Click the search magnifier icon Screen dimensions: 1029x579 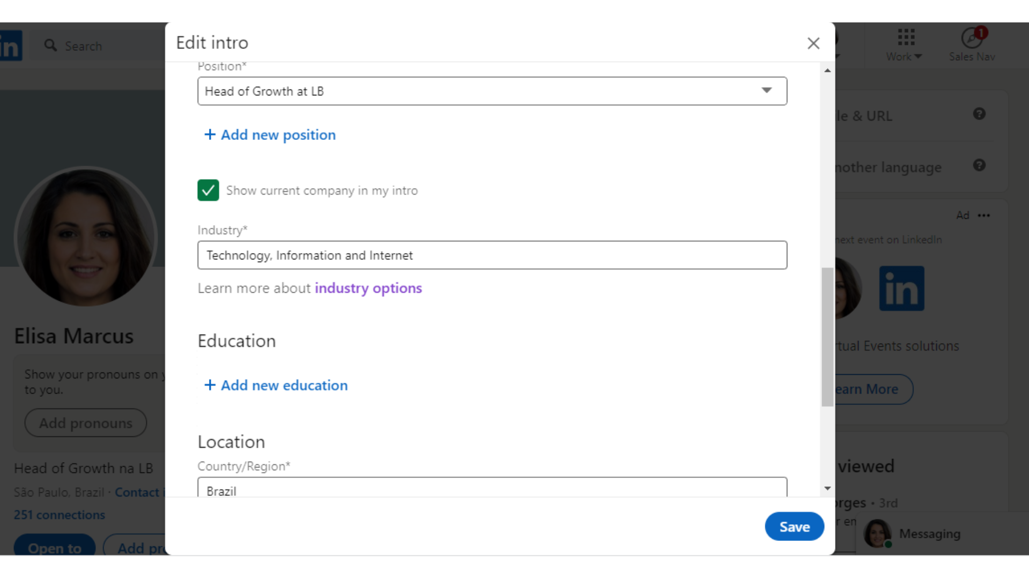[x=50, y=46]
